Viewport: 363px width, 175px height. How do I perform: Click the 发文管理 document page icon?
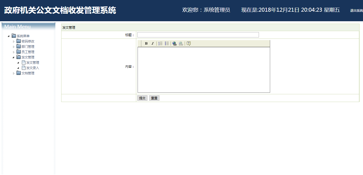point(24,62)
